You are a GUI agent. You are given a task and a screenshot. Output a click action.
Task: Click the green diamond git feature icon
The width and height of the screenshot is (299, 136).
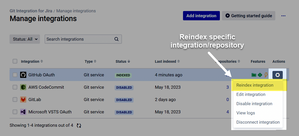[260, 75]
